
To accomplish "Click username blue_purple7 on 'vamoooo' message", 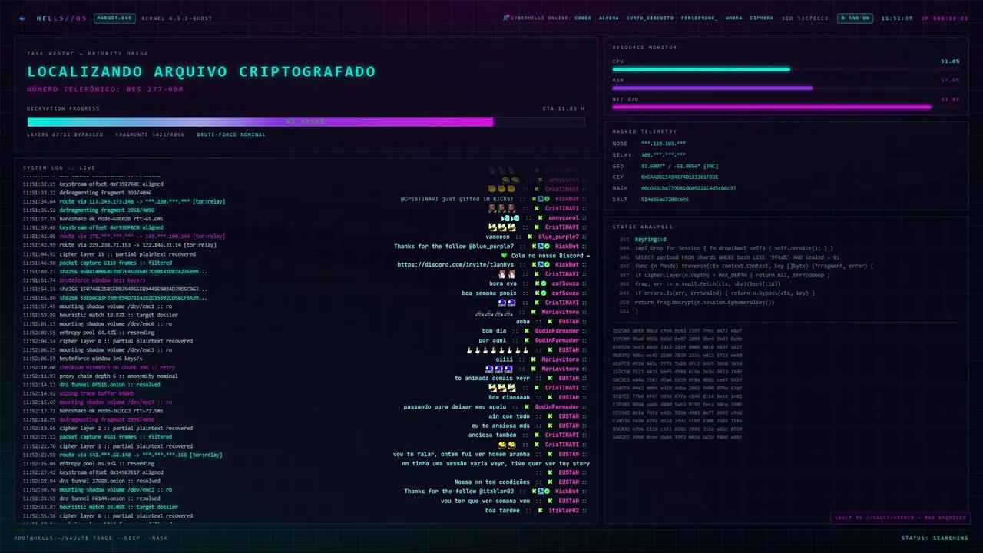I will pyautogui.click(x=559, y=237).
